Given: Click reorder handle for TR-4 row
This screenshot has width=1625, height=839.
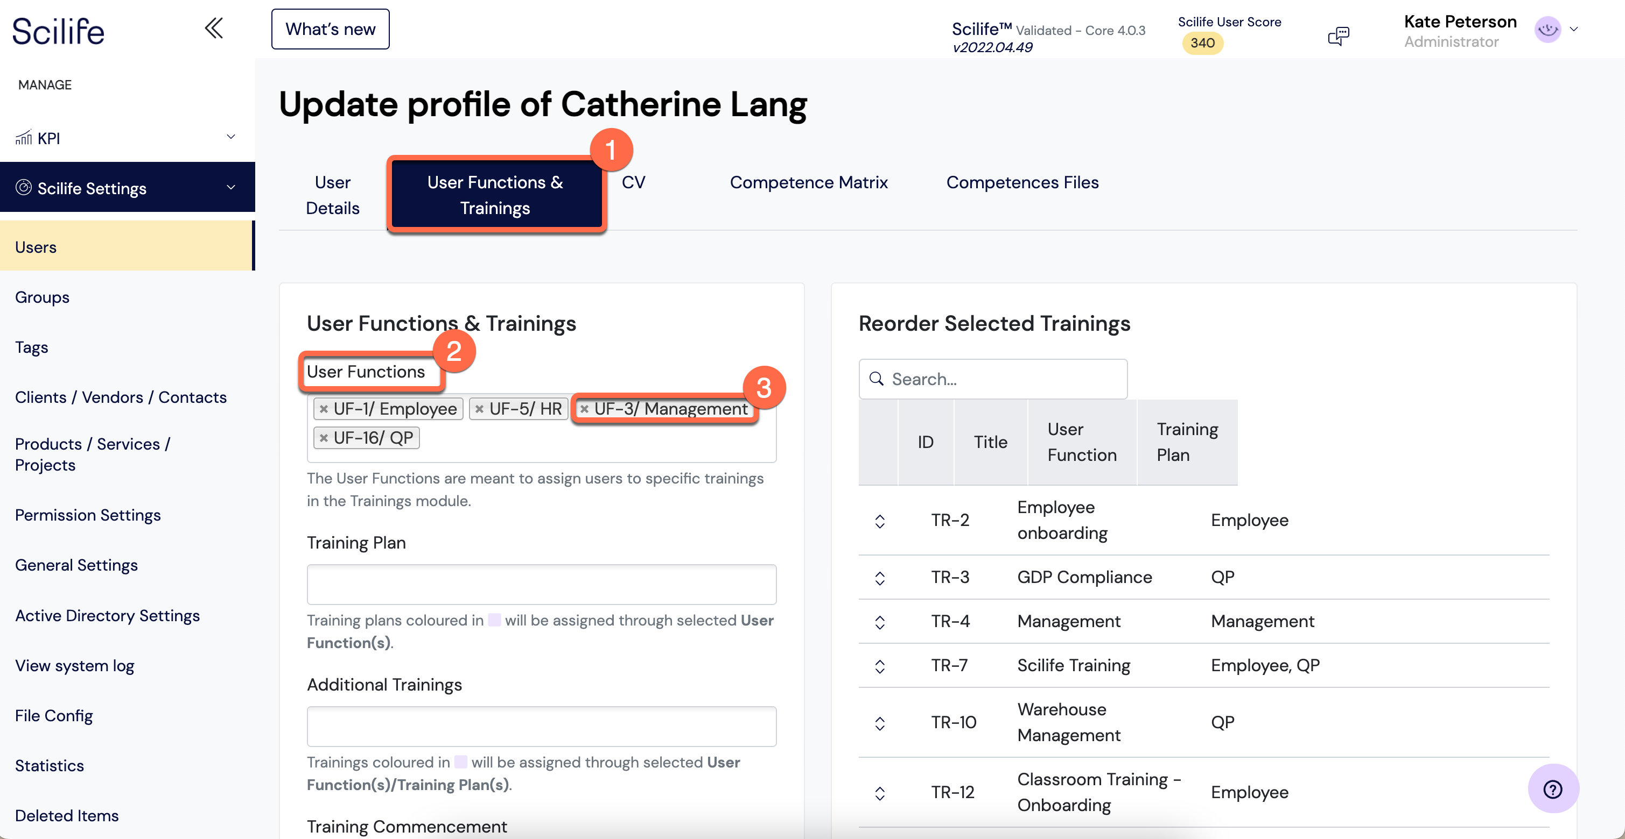Looking at the screenshot, I should 879,622.
